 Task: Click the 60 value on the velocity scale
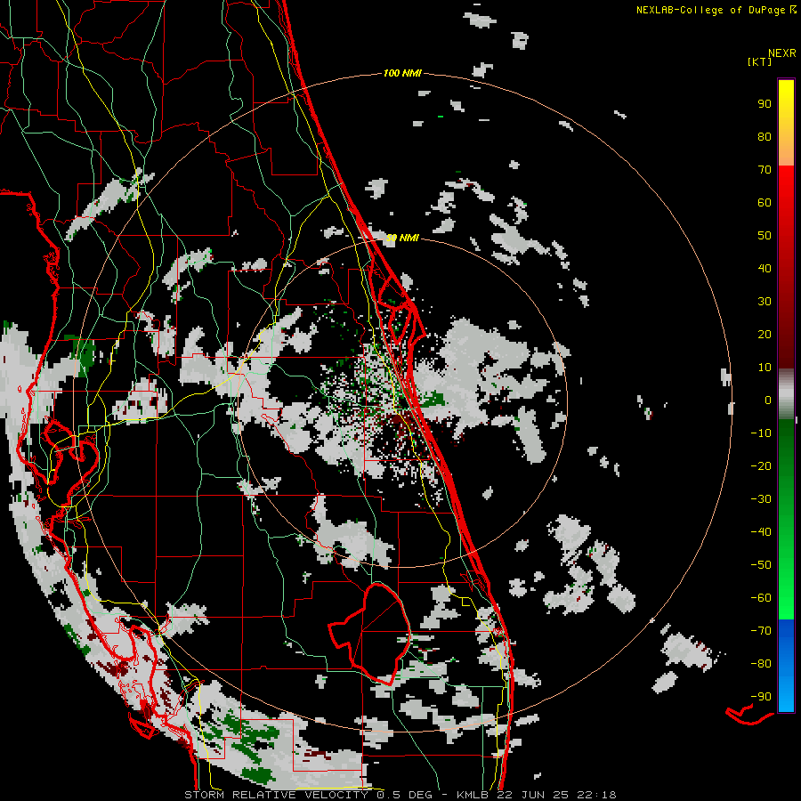click(x=765, y=203)
